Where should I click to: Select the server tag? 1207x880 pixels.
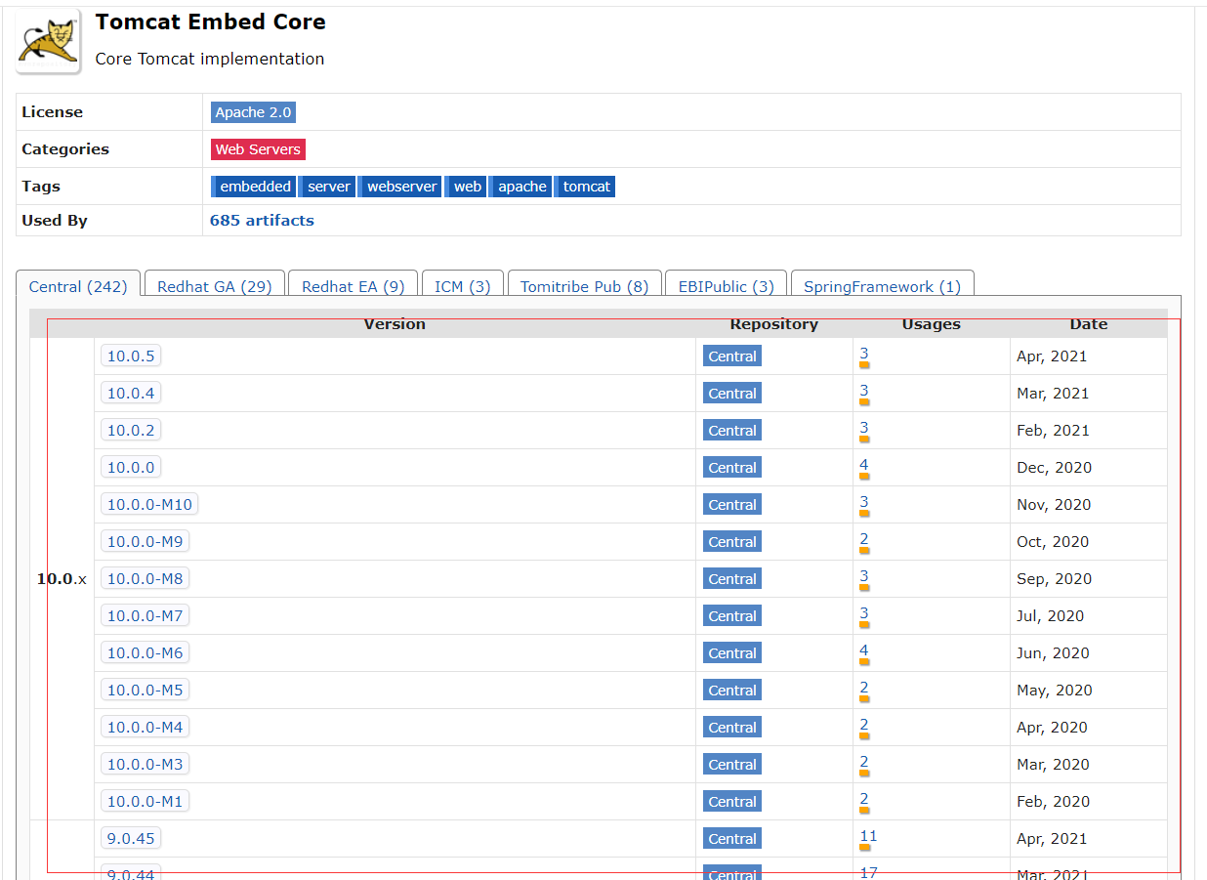tap(327, 187)
